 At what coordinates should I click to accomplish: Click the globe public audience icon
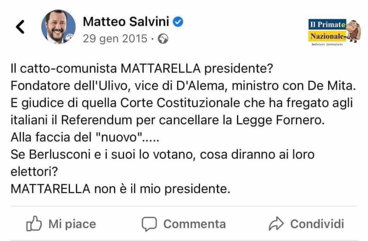pyautogui.click(x=163, y=39)
